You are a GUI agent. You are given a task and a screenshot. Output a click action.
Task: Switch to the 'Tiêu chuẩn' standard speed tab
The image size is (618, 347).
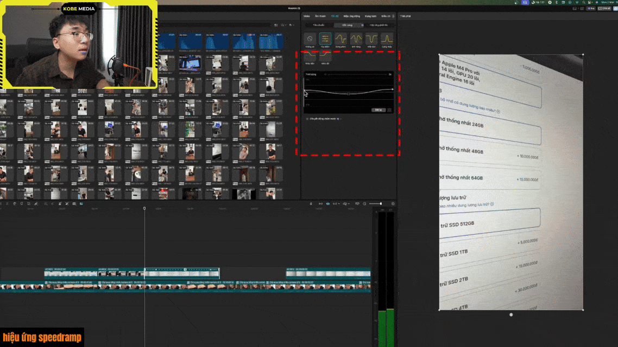(315, 25)
